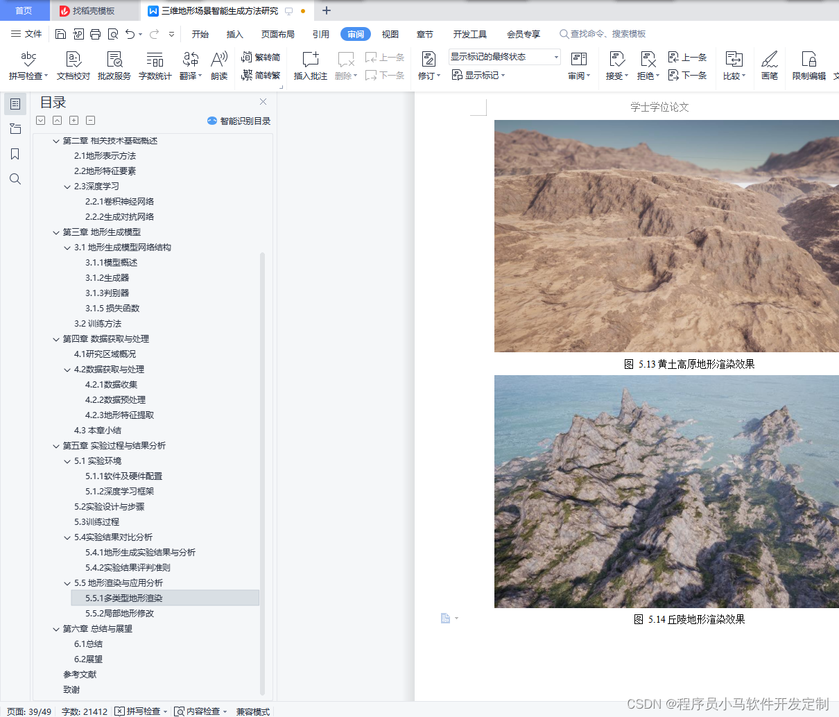Viewport: 839px width, 717px height.
Task: Click 内容检查 in the status bar
Action: (x=201, y=711)
